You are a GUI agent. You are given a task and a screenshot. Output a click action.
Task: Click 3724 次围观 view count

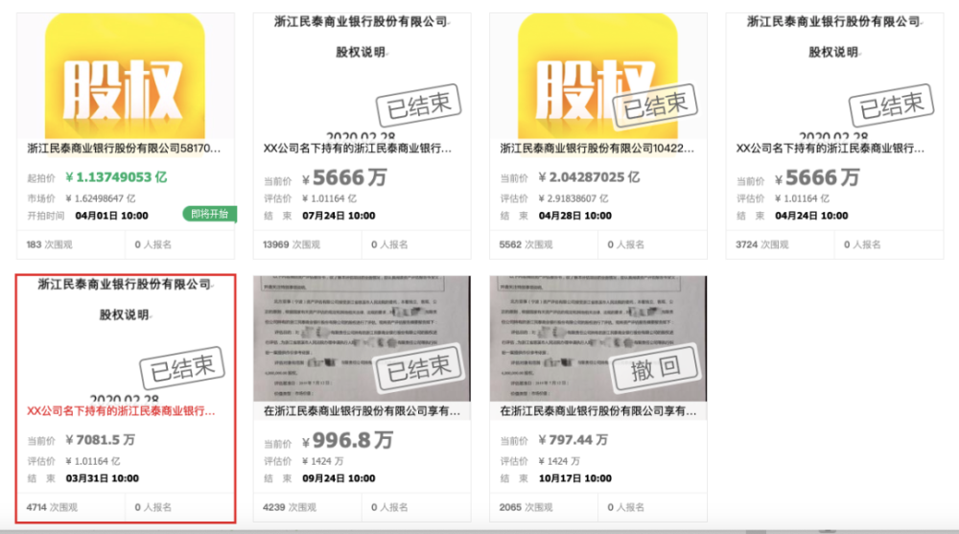[x=762, y=244]
